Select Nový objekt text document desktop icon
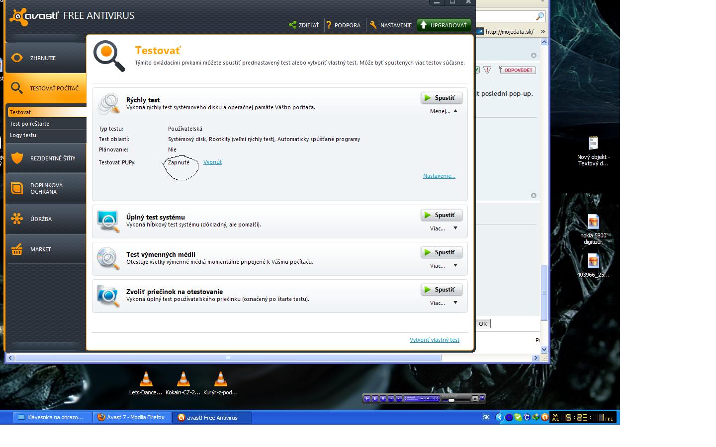This screenshot has height=447, width=716. click(x=593, y=151)
